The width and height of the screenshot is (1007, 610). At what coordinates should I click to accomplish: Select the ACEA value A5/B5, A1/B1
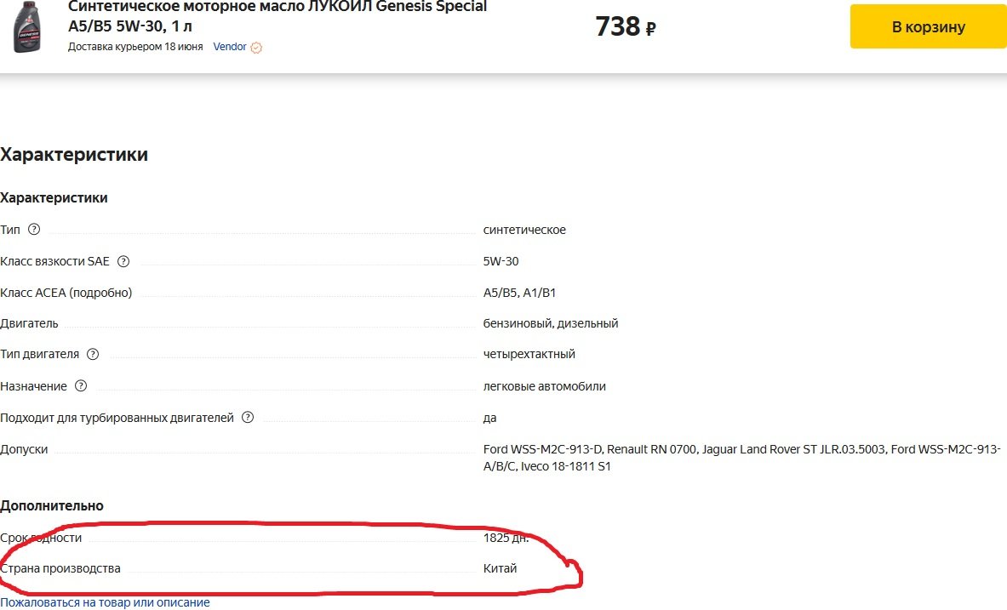(519, 293)
